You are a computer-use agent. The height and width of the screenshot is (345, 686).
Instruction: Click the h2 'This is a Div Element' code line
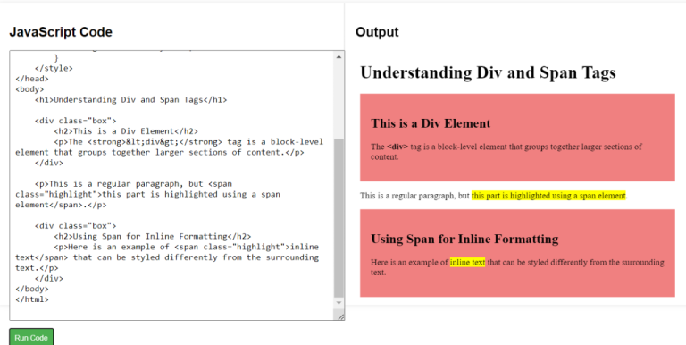(x=126, y=131)
